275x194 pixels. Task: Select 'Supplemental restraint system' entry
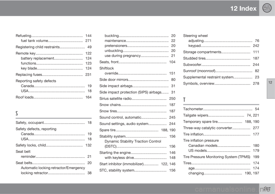[x=221, y=77]
